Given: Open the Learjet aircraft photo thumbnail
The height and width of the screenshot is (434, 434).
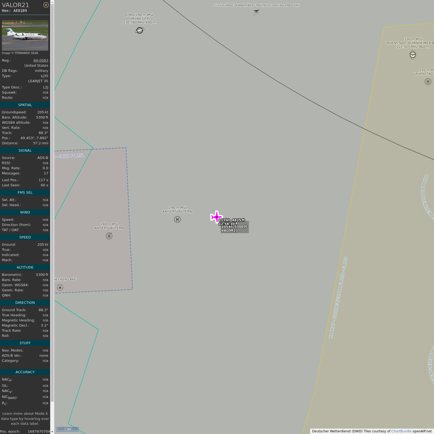Looking at the screenshot, I should 25,35.
